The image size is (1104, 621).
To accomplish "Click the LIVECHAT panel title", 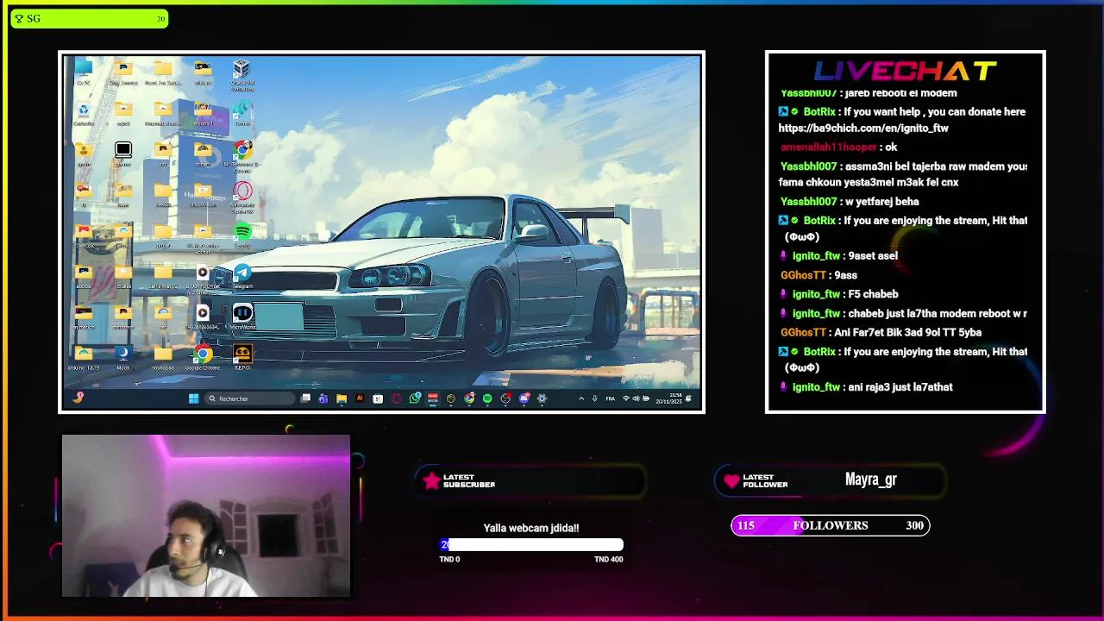I will click(906, 72).
